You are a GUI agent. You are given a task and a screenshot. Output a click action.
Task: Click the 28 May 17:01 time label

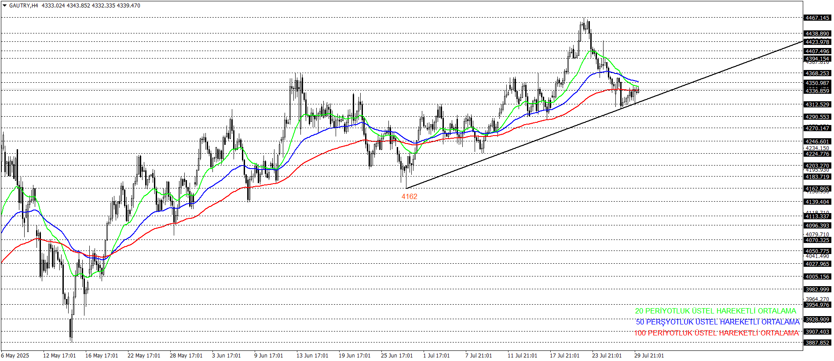pyautogui.click(x=186, y=356)
